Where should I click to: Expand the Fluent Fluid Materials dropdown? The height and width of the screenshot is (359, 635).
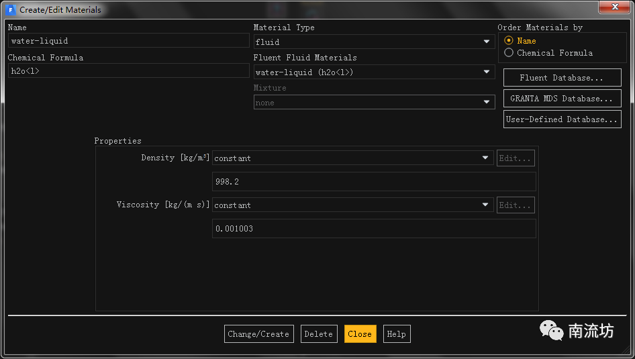click(x=374, y=72)
